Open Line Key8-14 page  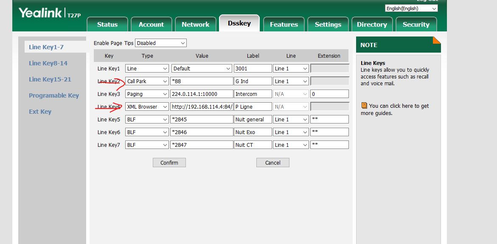click(48, 63)
